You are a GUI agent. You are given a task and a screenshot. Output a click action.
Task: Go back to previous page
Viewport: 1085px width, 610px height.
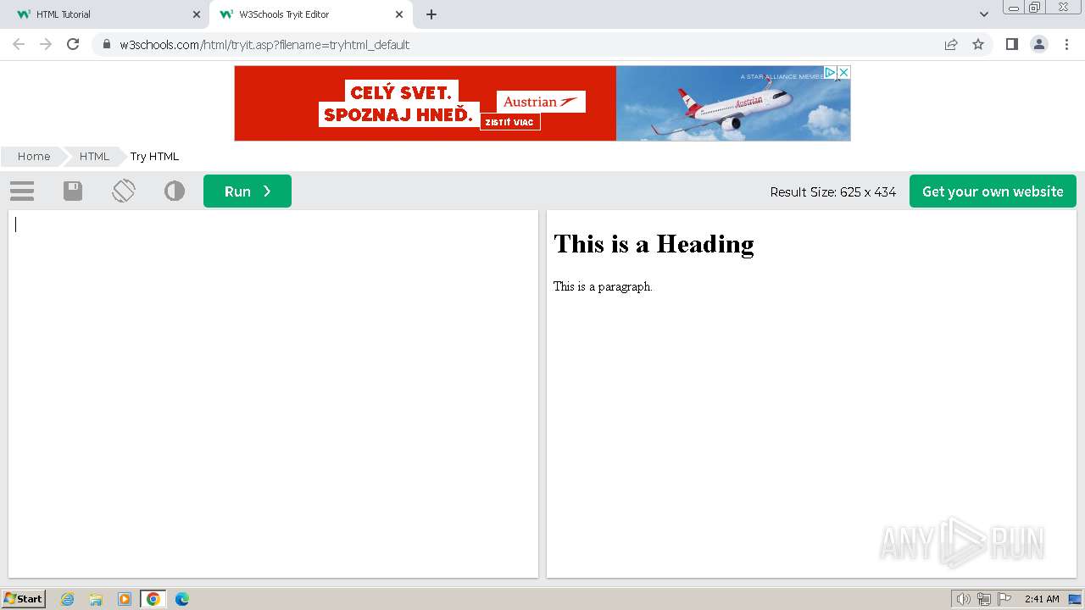19,44
